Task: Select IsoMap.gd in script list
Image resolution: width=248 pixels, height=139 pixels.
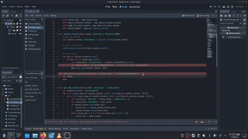Action: tap(32, 31)
